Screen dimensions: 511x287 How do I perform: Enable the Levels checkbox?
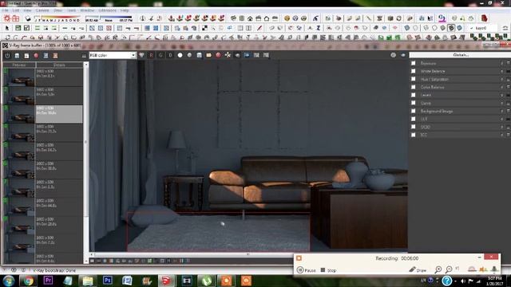[414, 95]
